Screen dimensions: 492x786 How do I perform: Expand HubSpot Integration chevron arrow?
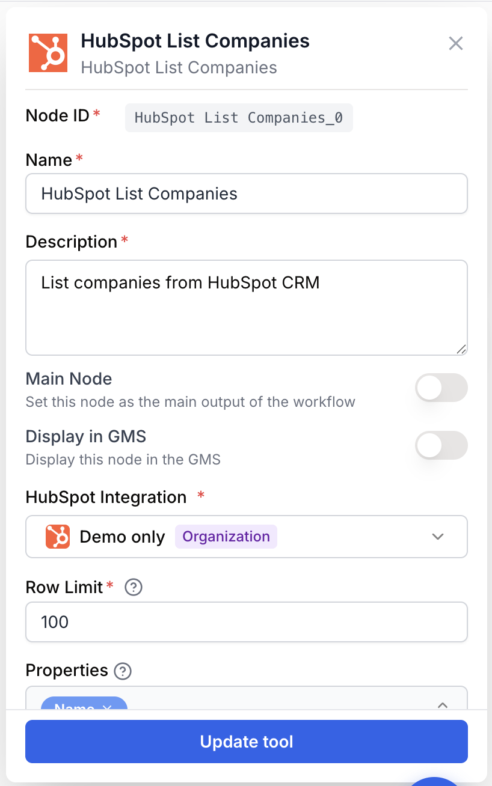click(438, 537)
